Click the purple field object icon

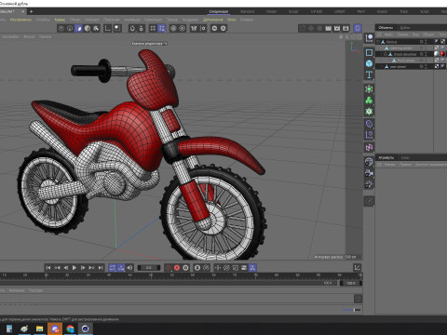tap(369, 135)
